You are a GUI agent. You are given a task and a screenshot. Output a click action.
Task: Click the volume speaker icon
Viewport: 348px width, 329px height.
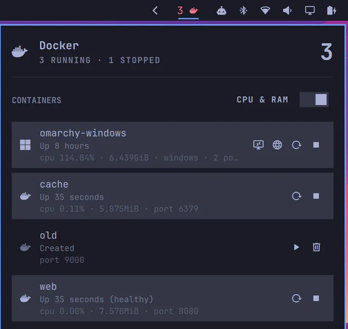tap(287, 11)
